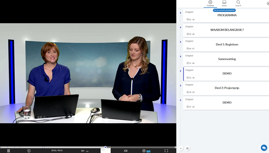
Task: Click Go to current annotation button
Action: [x=224, y=10]
